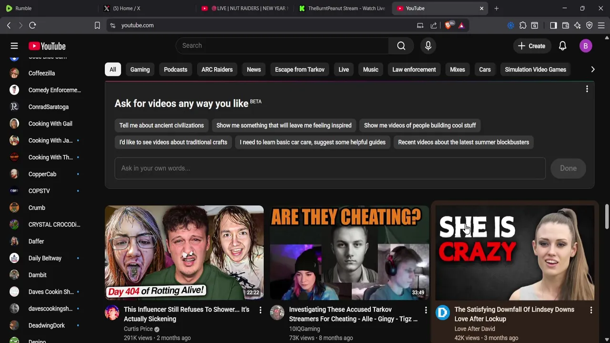Click the 'Ask in your own words' field
The height and width of the screenshot is (343, 610).
(330, 168)
